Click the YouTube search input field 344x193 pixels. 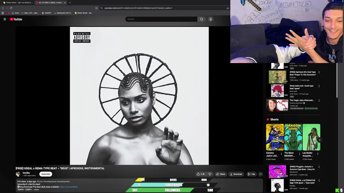tap(161, 19)
